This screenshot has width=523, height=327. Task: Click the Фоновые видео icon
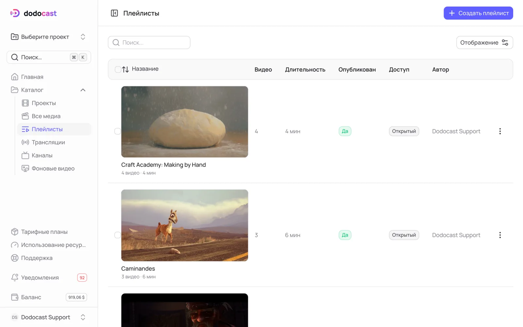click(x=25, y=168)
